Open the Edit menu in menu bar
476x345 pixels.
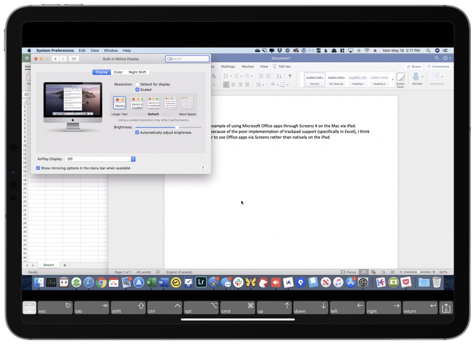pyautogui.click(x=82, y=50)
